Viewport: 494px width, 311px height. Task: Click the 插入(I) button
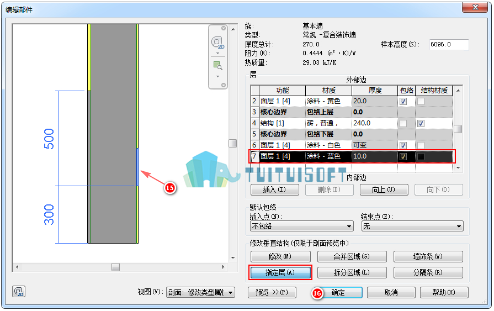coord(274,189)
